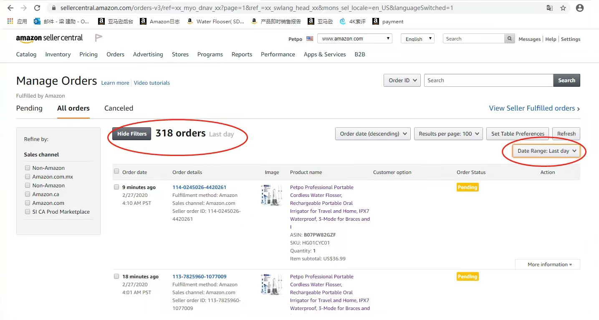Click the order search input field
The height and width of the screenshot is (320, 599).
click(488, 81)
